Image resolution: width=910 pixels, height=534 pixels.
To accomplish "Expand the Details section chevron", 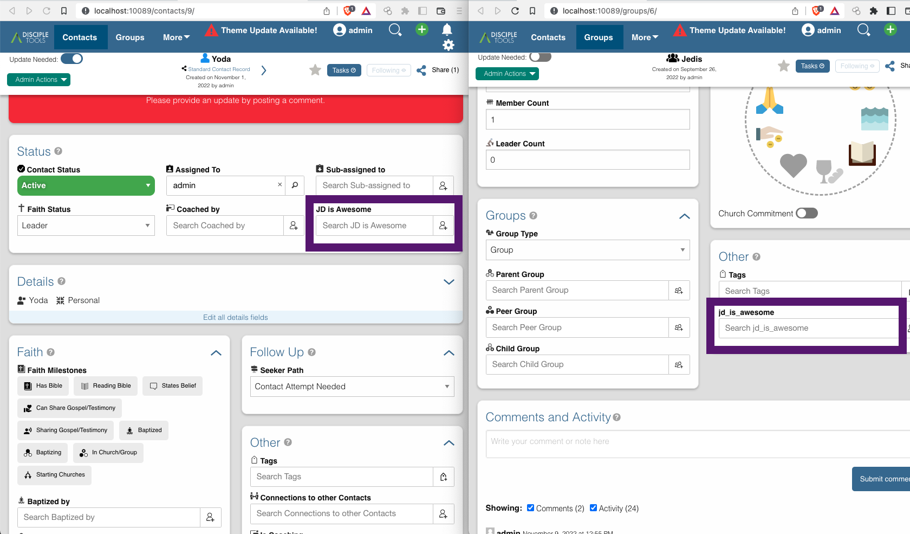I will click(x=449, y=282).
